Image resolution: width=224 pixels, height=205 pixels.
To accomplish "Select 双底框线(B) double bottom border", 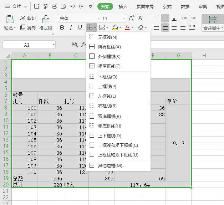I will (118, 116).
